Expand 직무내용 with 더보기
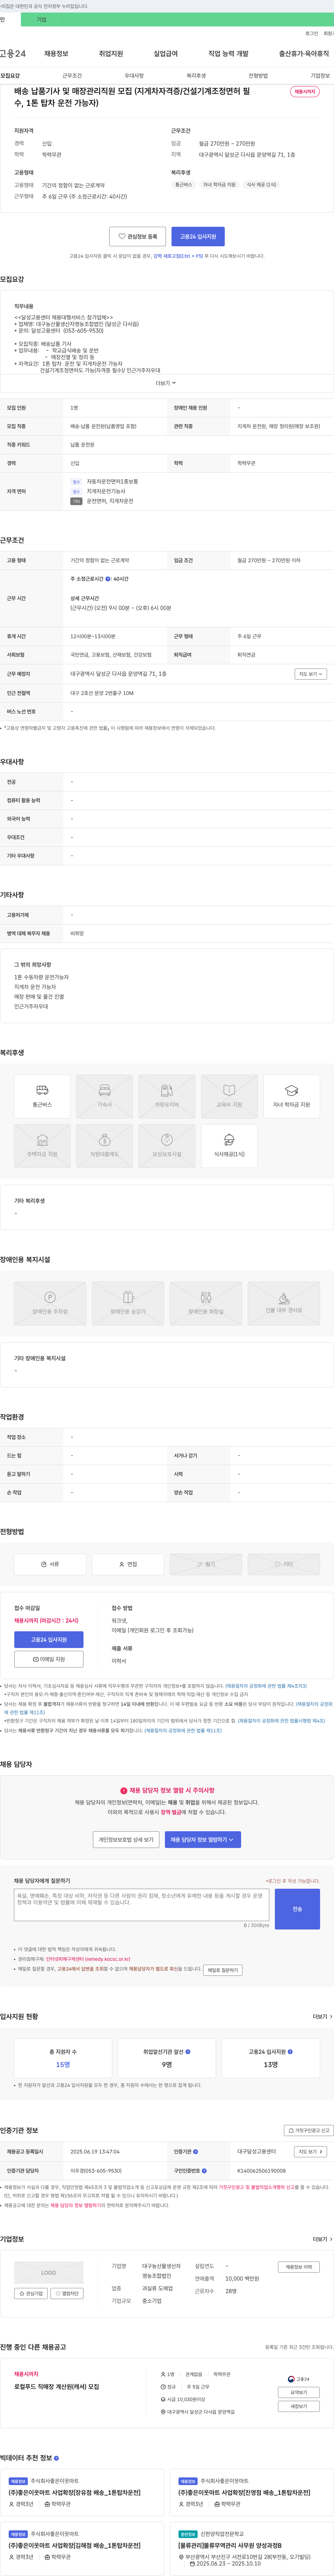The image size is (334, 2576). click(166, 383)
